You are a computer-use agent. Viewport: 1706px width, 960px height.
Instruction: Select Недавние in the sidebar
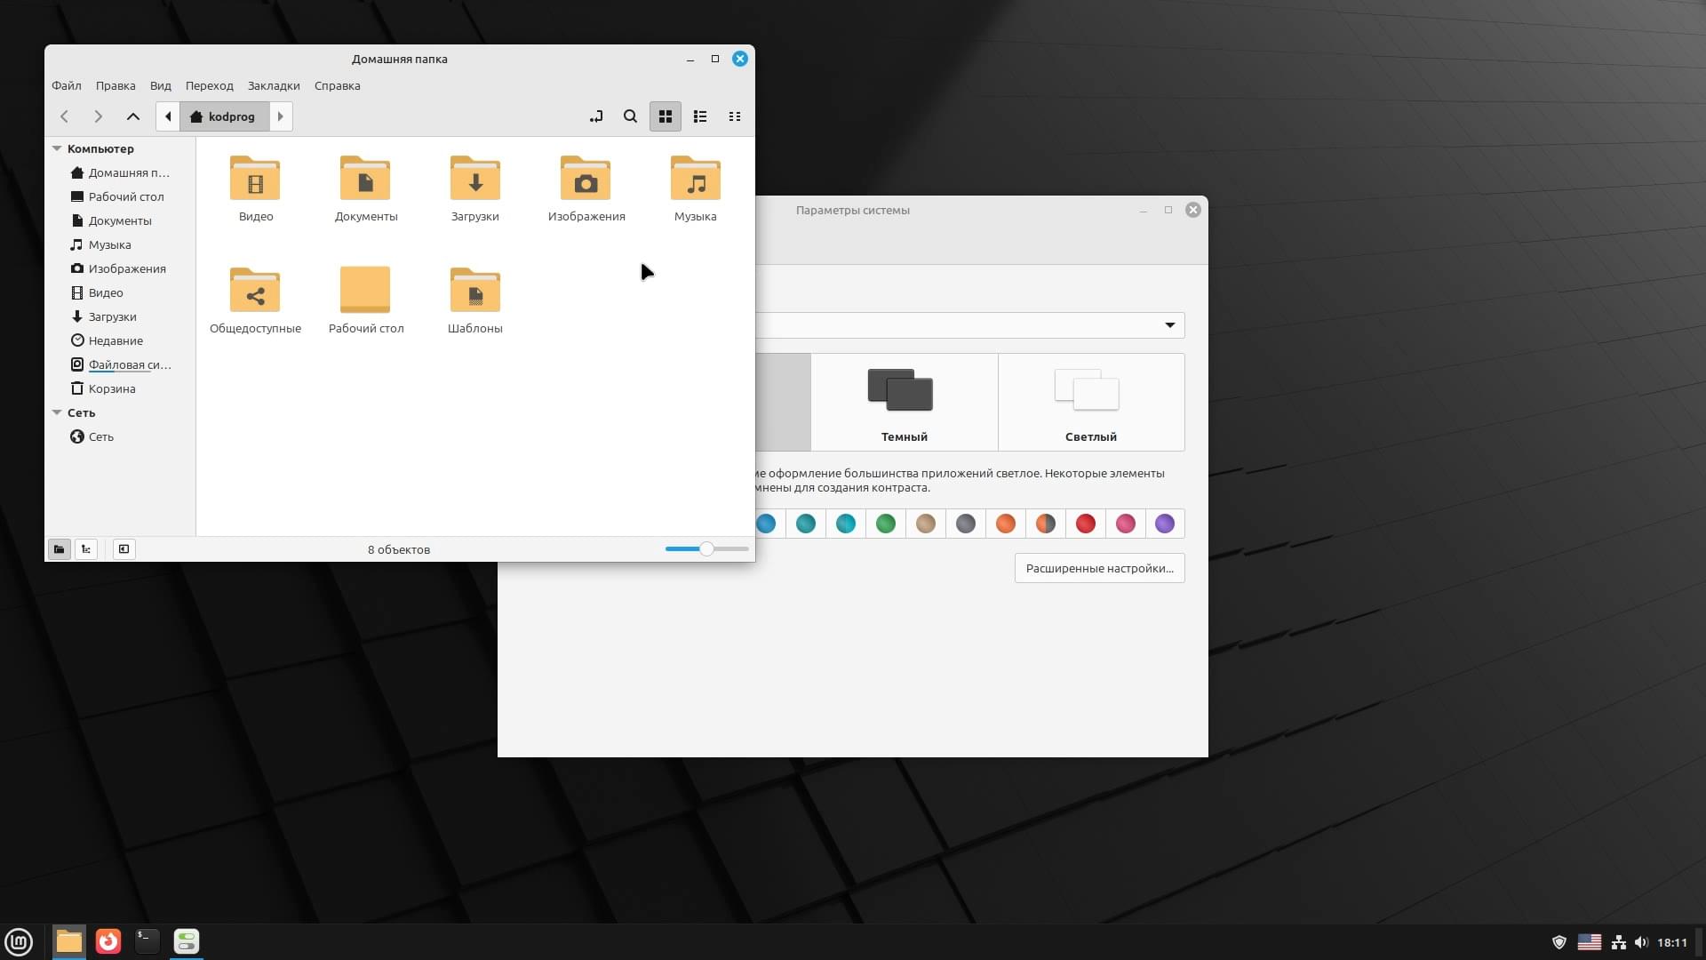coord(120,340)
